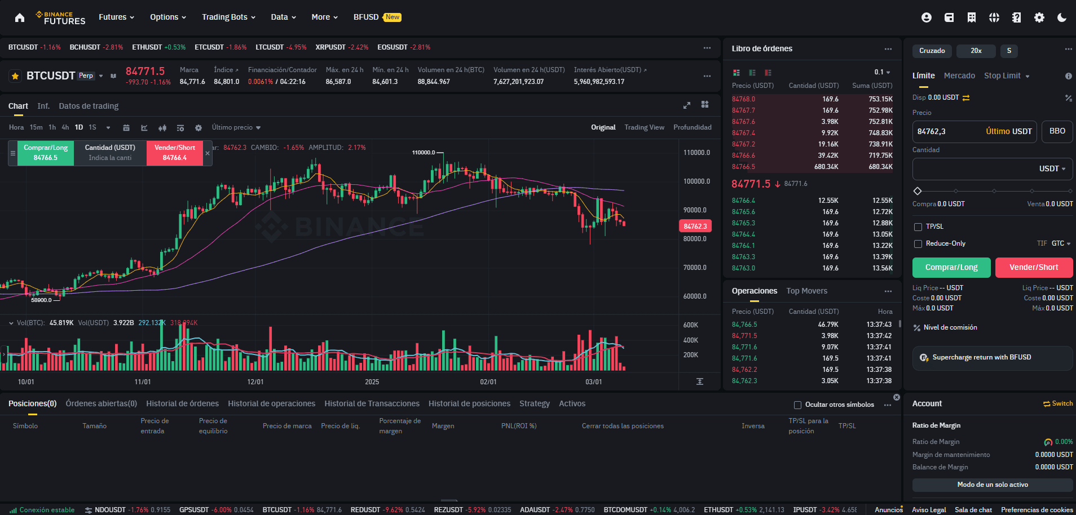Open the Futures dropdown menu
1076x515 pixels.
117,17
